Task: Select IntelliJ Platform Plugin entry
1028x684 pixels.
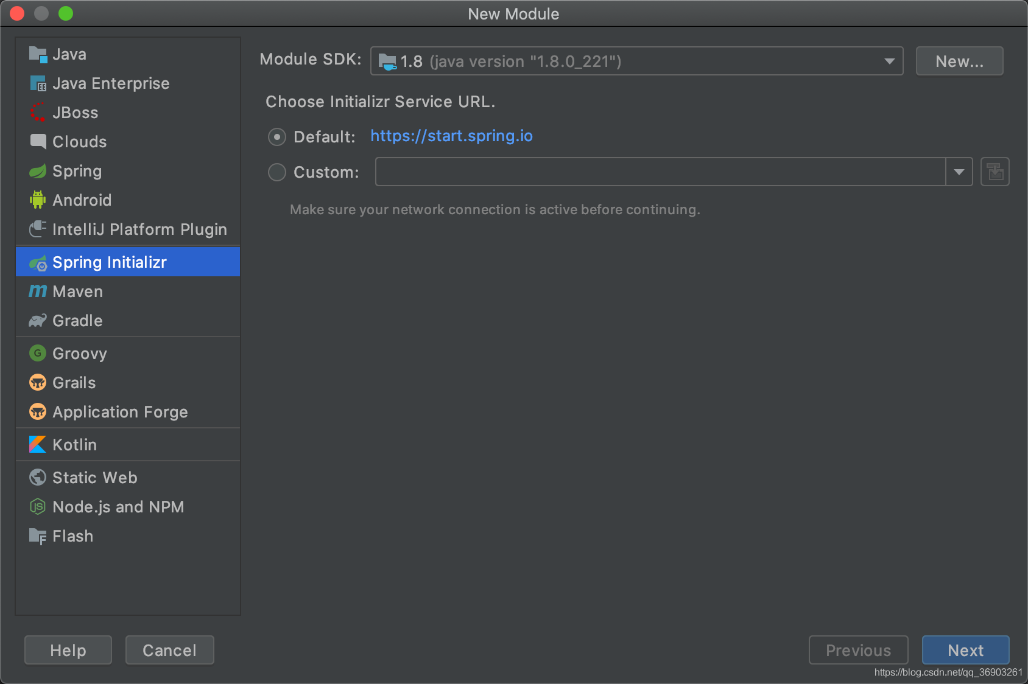Action: [128, 229]
